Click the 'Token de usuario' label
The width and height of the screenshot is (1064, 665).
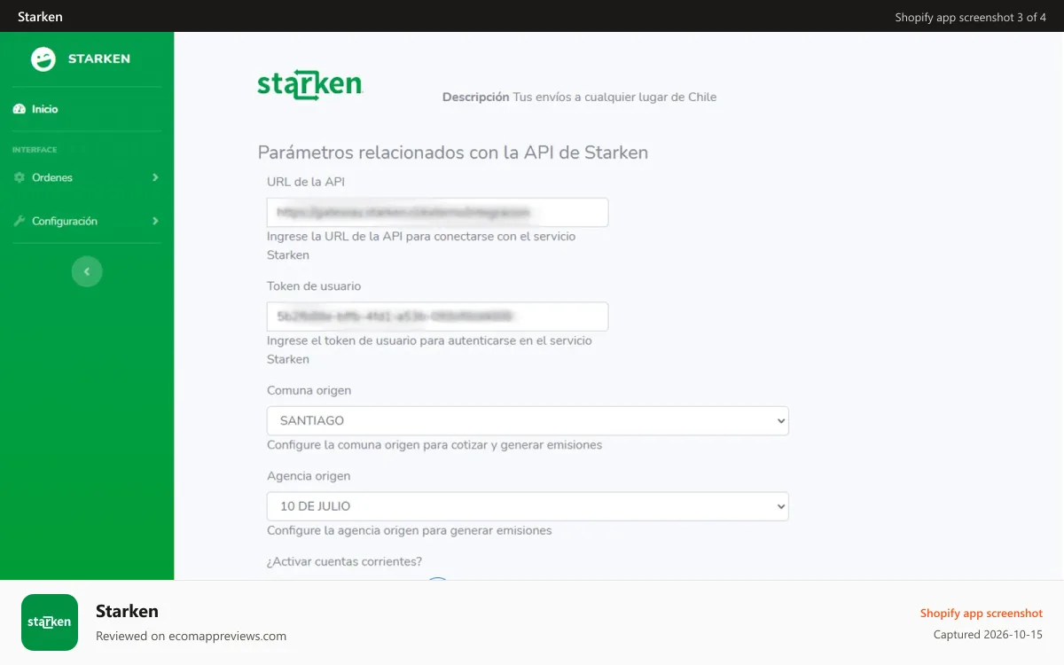[x=314, y=286]
